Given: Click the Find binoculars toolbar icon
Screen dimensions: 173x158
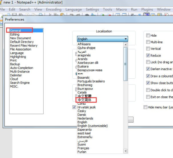Looking at the screenshot, I should pos(87,14).
